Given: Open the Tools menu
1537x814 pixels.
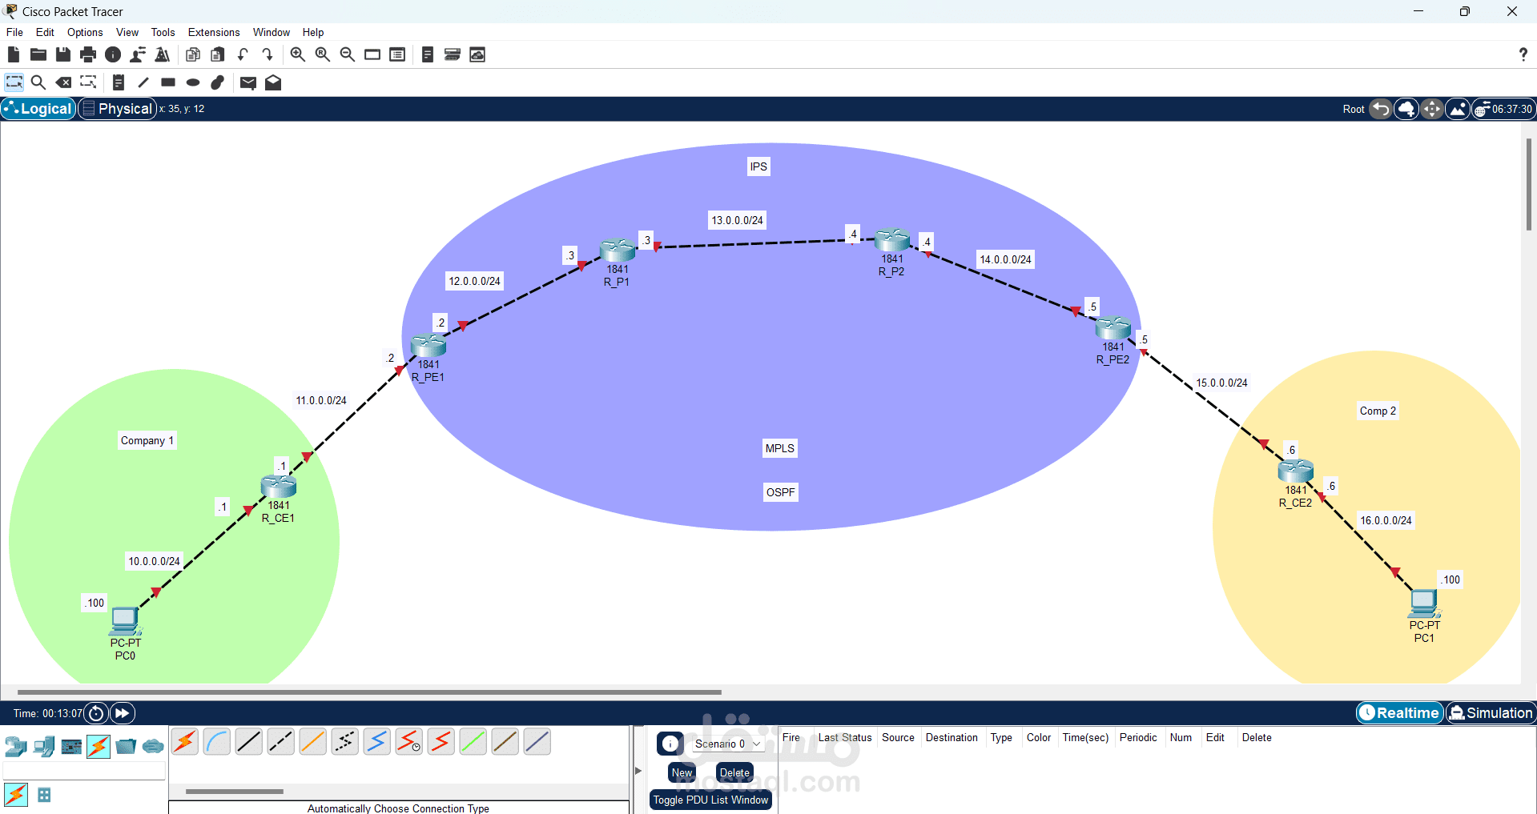Looking at the screenshot, I should point(163,32).
